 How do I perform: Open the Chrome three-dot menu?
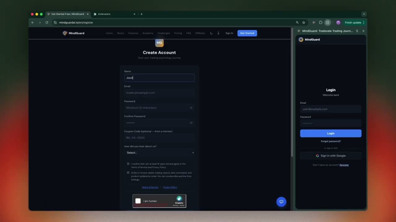coord(364,23)
